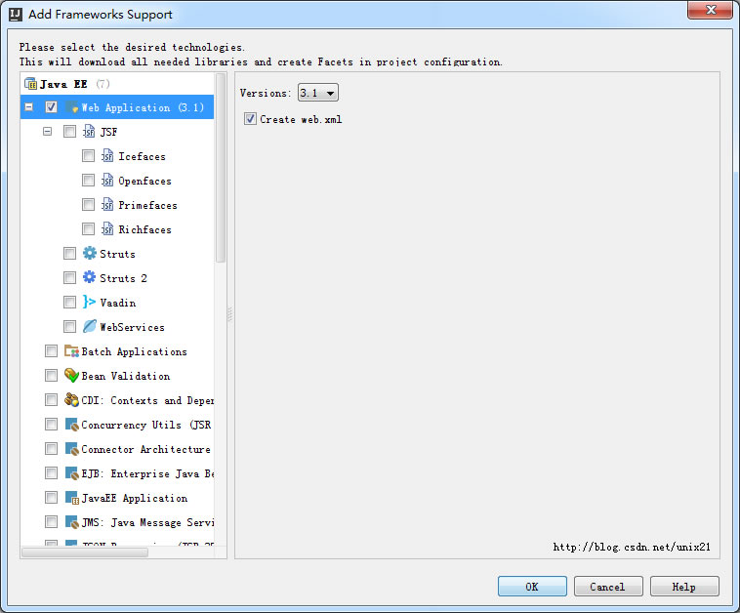Open the Versions 3.1 dropdown

pyautogui.click(x=317, y=93)
